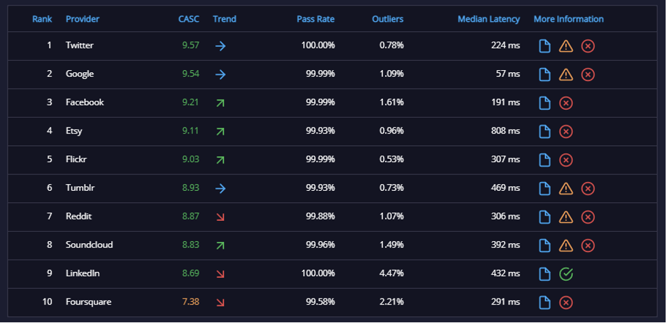Screen dimensions: 667x323
Task: Open the document icon in Facebook row
Action: coord(545,103)
